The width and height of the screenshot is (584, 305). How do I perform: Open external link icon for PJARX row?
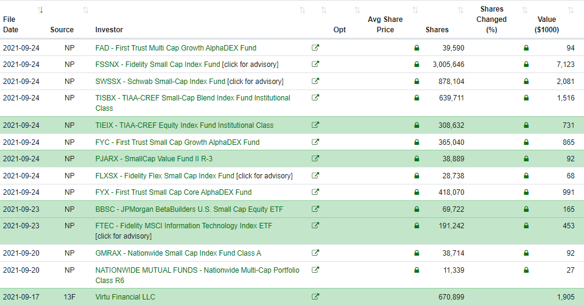pyautogui.click(x=315, y=158)
